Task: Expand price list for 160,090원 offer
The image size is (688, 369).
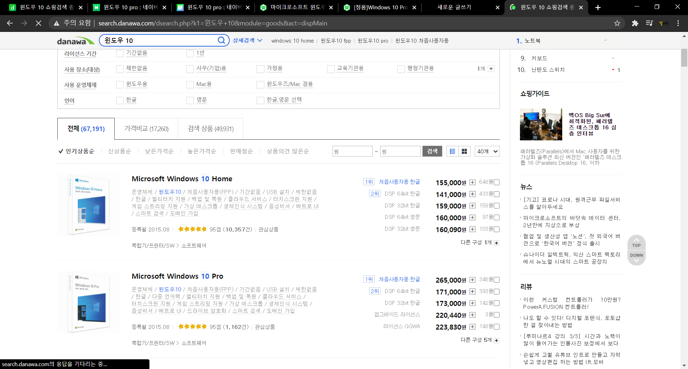Action: coord(472,229)
